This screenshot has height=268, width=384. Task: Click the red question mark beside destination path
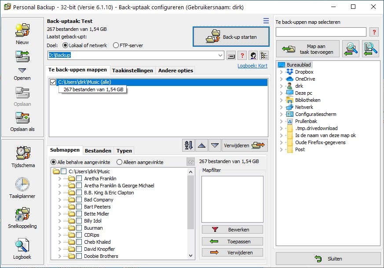242,56
